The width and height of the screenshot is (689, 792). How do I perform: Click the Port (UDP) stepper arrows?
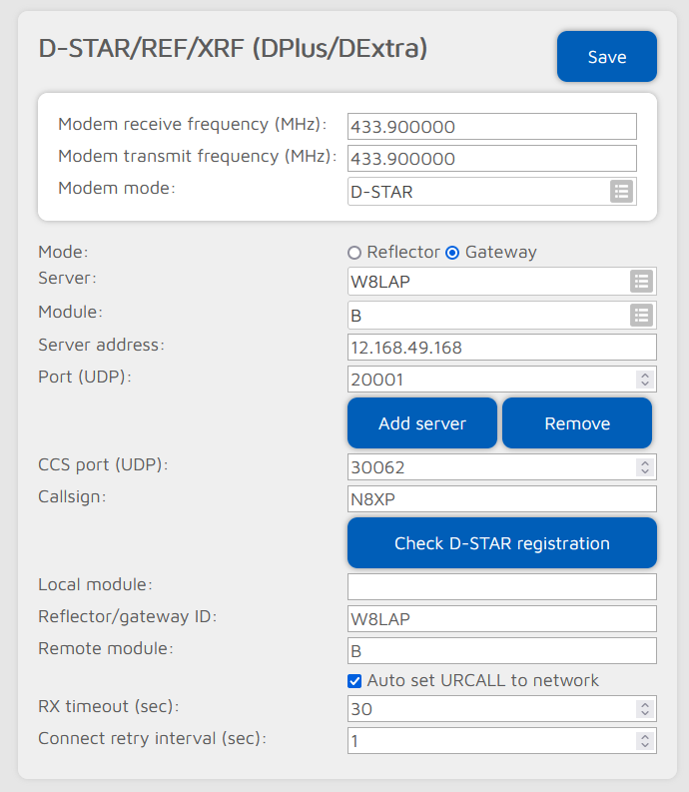pos(644,380)
